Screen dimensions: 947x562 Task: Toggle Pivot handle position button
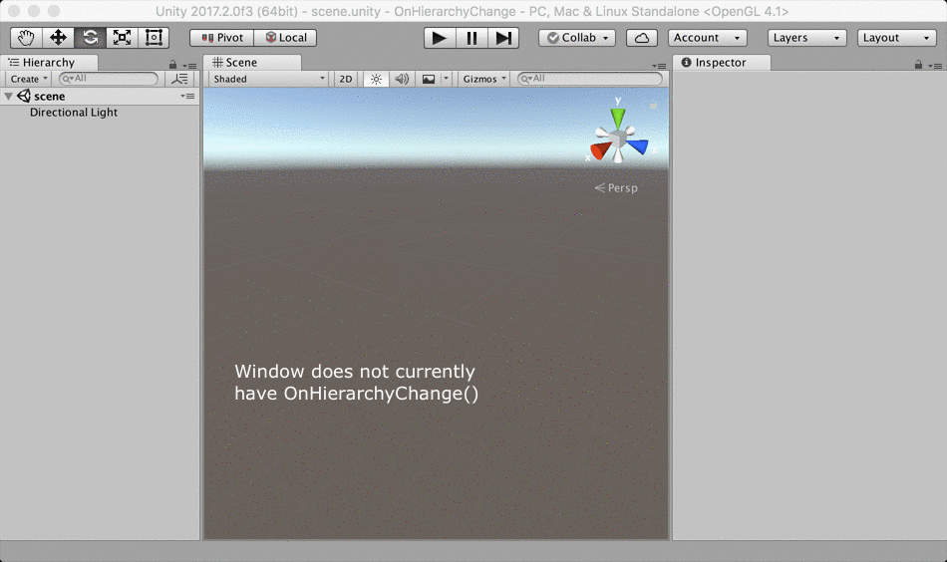coord(221,38)
